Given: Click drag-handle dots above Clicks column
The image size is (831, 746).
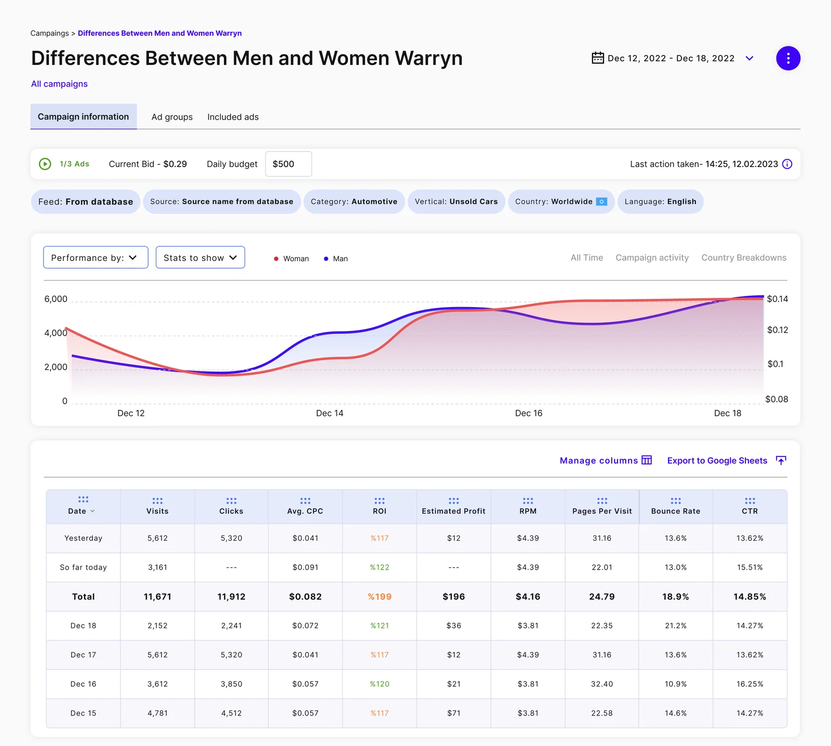Looking at the screenshot, I should [x=231, y=501].
